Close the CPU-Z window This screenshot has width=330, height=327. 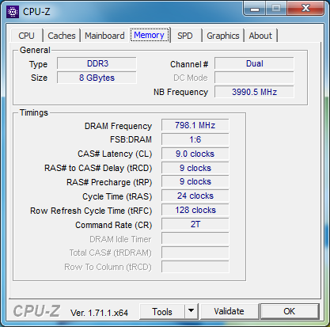pos(305,9)
